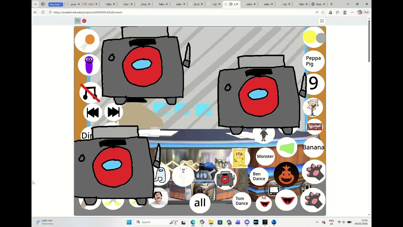
Task: Click the Skittles candy button
Action: pos(315,127)
